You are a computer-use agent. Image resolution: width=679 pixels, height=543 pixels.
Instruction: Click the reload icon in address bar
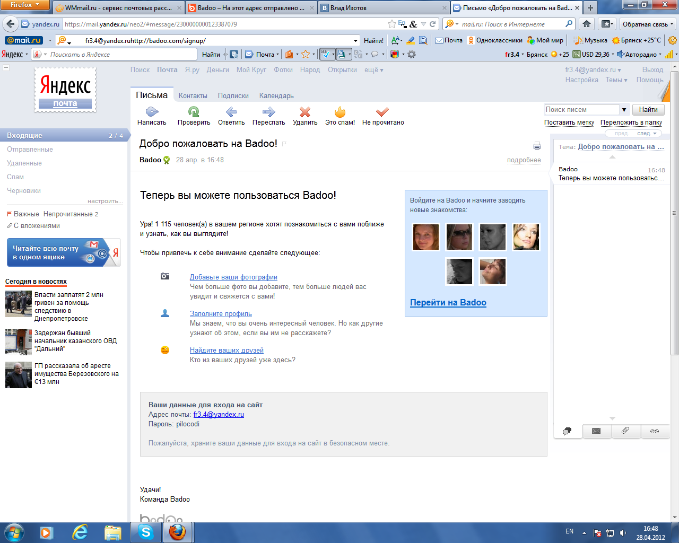click(x=433, y=24)
